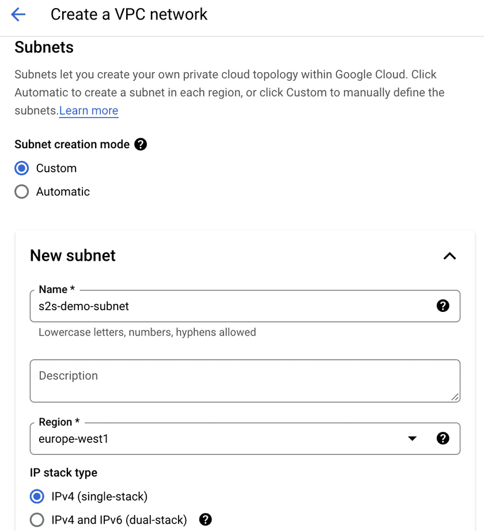Choose the IPv4 and IPv6 (dual-stack) radio
Viewport: 484px width, 531px height.
coord(37,520)
